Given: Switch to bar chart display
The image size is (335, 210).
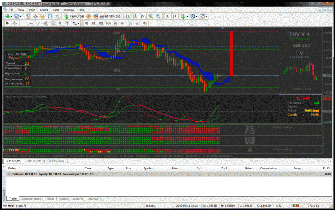Looking at the screenshot, I should coord(128,17).
